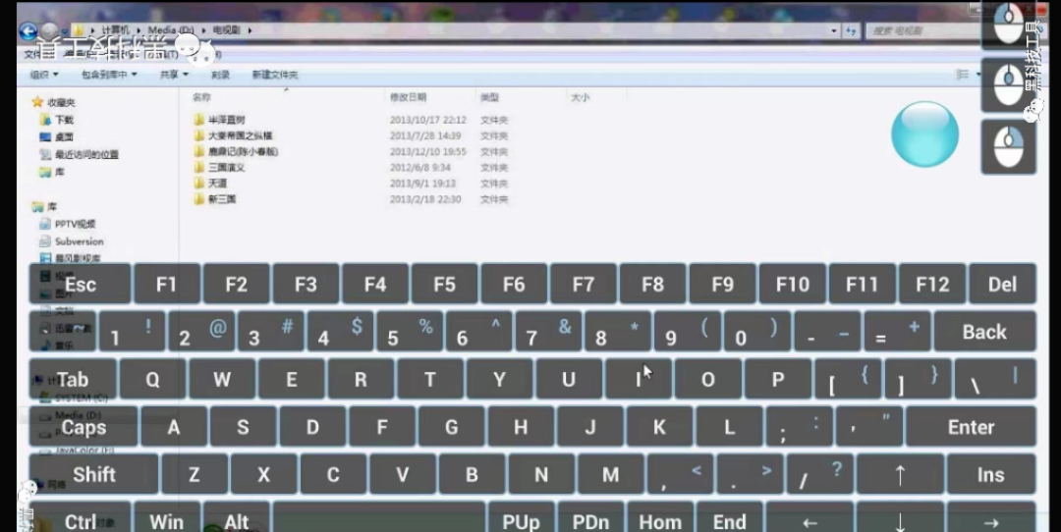Viewport: 1061px width, 532px height.
Task: Tap the down arrow key
Action: pos(899,520)
